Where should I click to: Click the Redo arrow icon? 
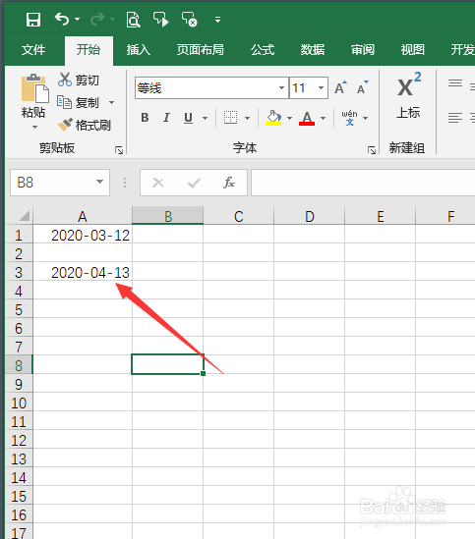coord(97,20)
